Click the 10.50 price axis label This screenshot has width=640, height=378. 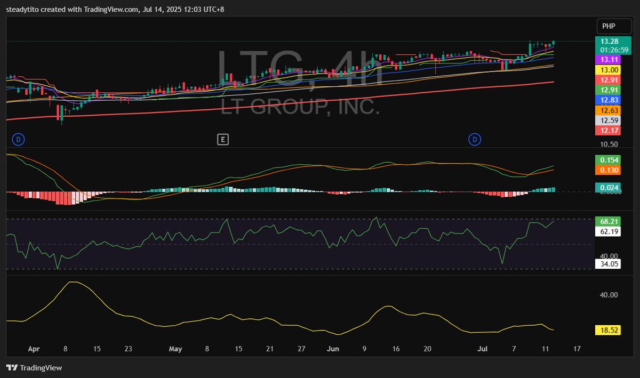pyautogui.click(x=609, y=144)
